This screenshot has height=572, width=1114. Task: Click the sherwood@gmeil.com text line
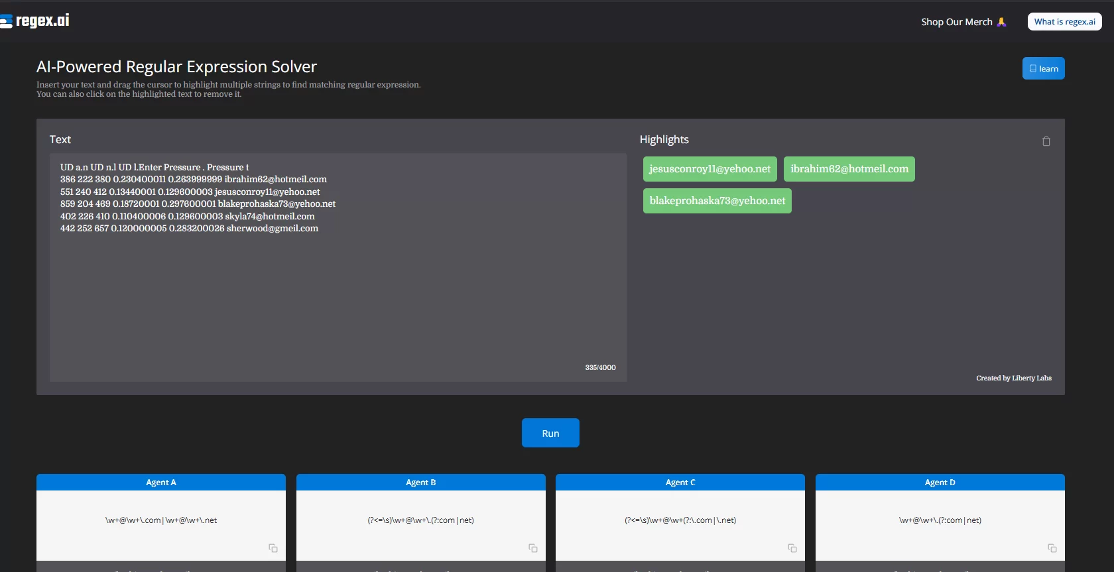coord(272,229)
